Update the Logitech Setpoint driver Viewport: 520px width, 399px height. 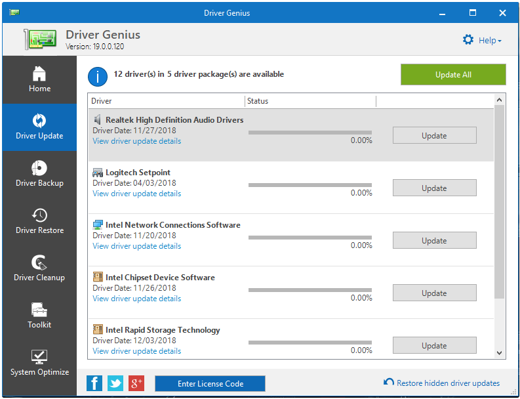coord(435,188)
